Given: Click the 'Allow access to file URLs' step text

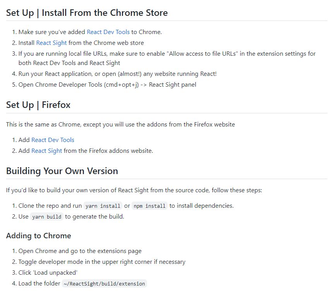Looking at the screenshot, I should [x=167, y=54].
